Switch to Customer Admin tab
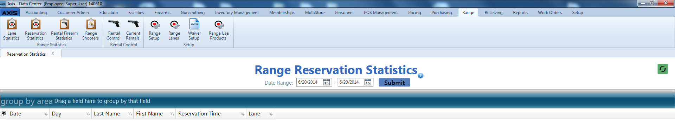The width and height of the screenshot is (675, 127). pos(73,13)
